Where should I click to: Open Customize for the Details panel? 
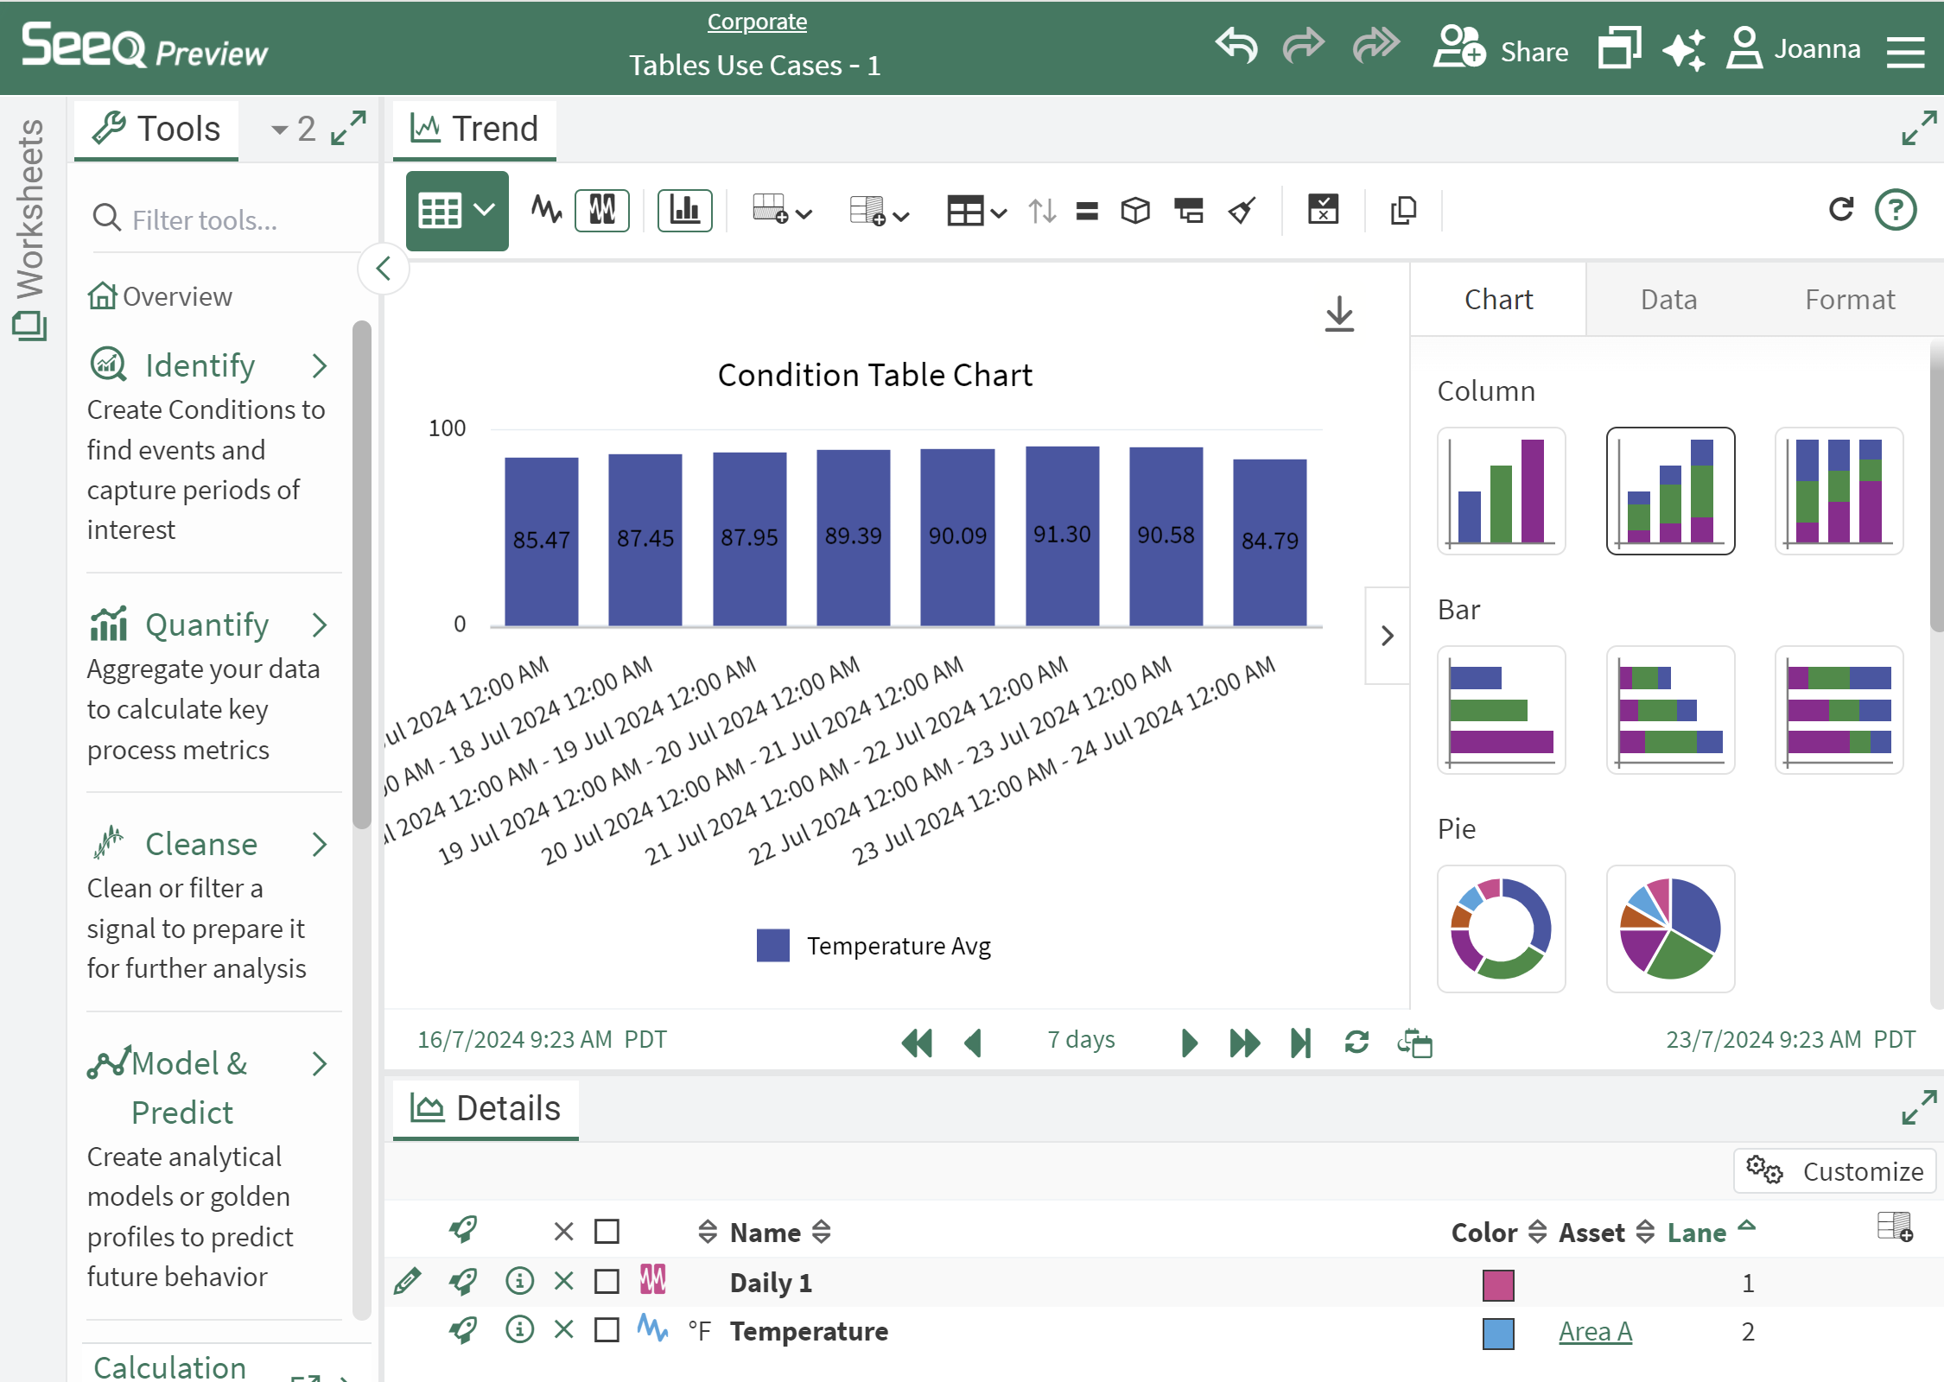click(1834, 1171)
